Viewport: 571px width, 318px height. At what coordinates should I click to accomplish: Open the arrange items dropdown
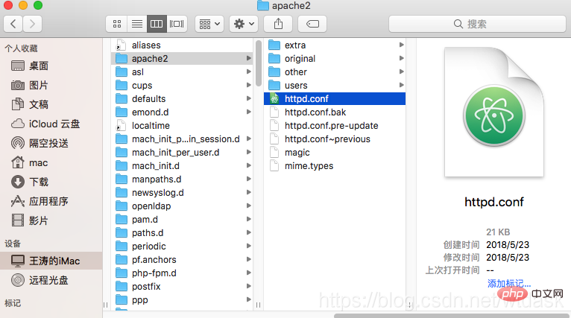pos(209,24)
